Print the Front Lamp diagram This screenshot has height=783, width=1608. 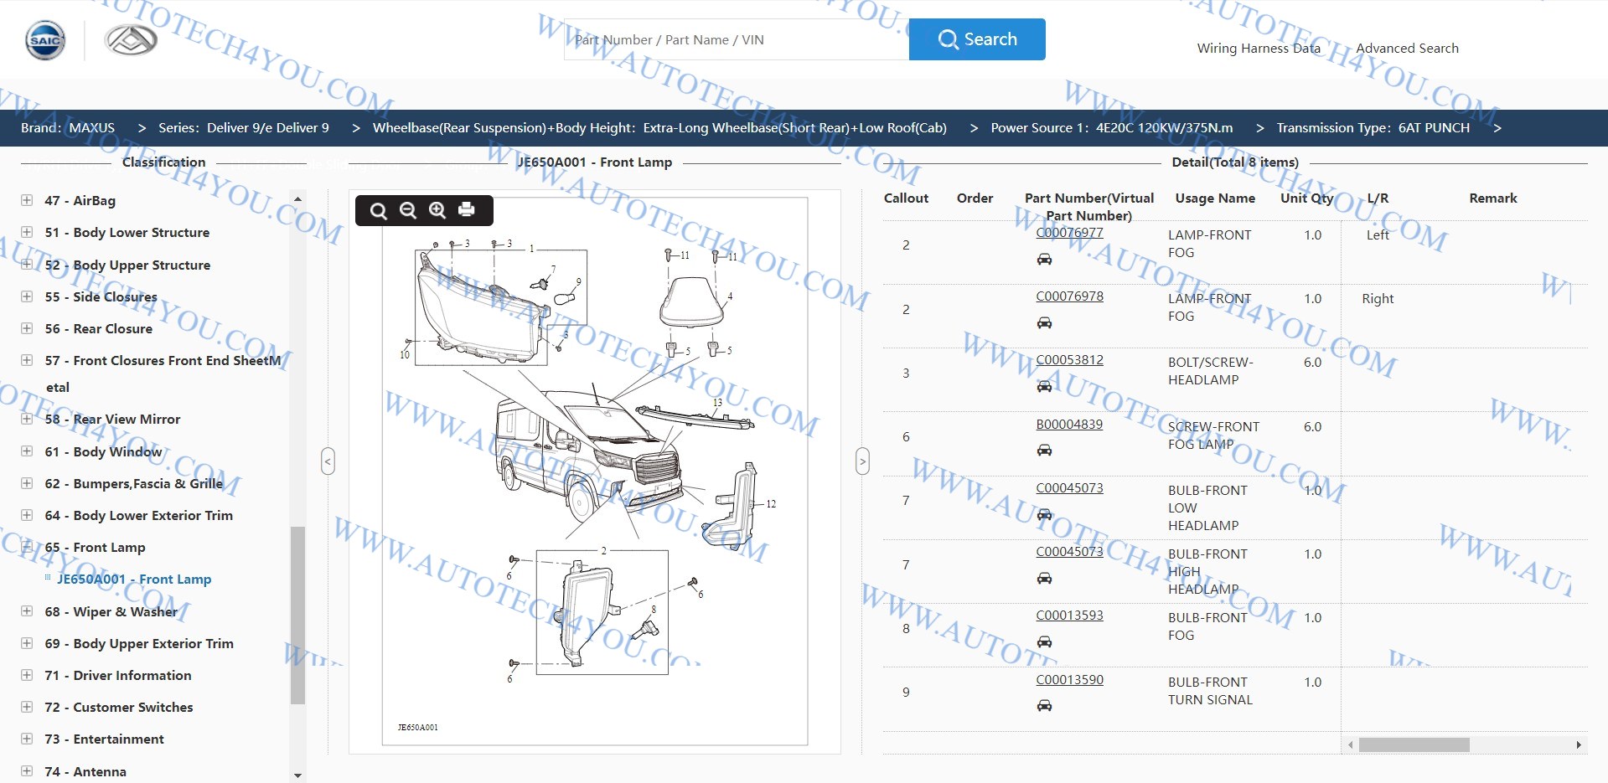pos(467,210)
